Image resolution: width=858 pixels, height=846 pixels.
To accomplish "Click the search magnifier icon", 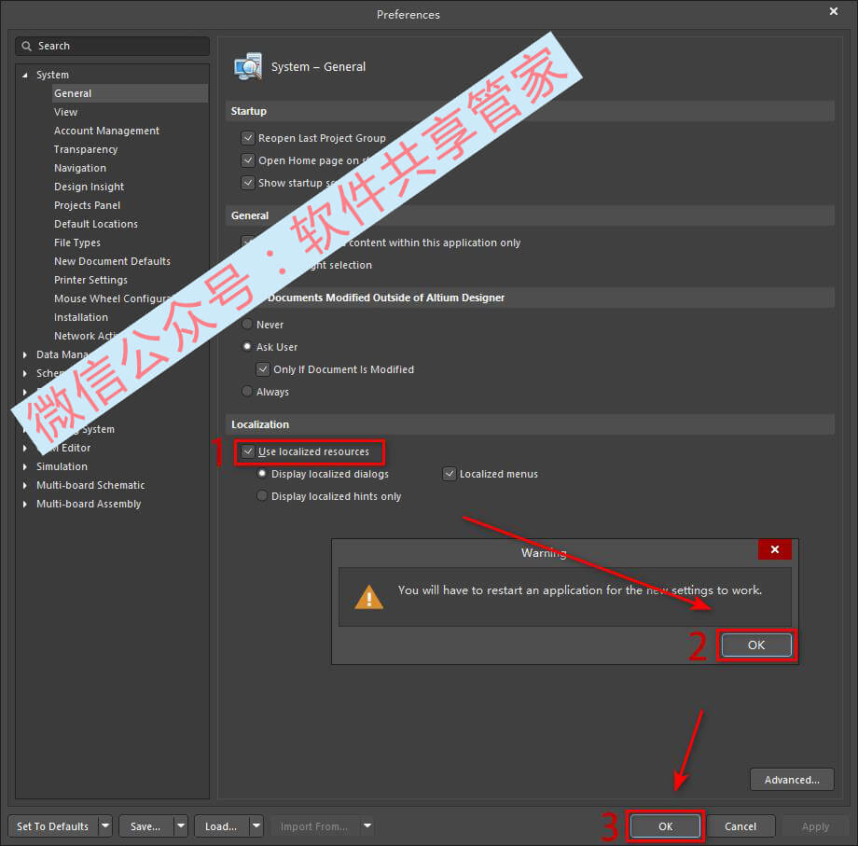I will coord(26,46).
